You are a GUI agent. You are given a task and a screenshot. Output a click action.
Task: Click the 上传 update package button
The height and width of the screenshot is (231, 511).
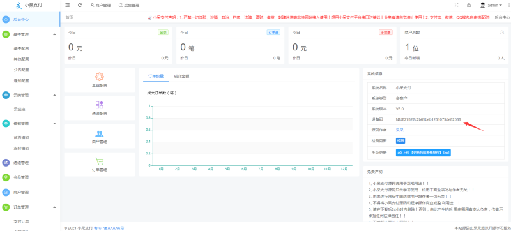pos(423,153)
